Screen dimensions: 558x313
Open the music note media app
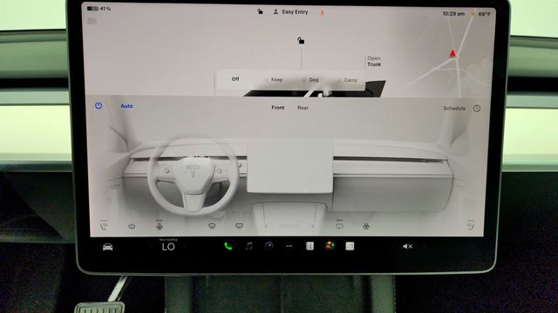[248, 246]
